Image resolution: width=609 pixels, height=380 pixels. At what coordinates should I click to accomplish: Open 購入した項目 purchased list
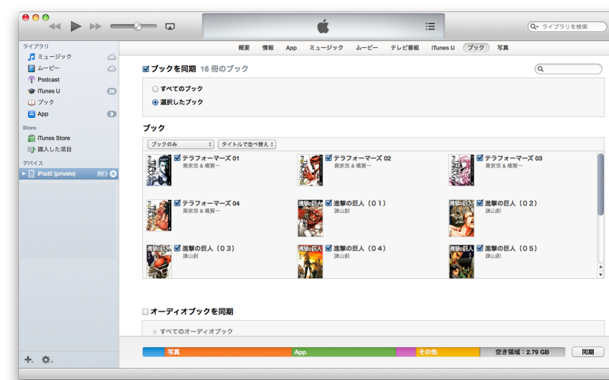pos(54,149)
